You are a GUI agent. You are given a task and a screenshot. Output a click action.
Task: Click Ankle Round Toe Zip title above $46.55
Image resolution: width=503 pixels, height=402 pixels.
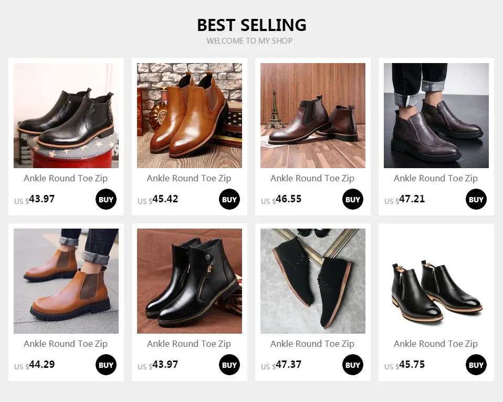312,178
